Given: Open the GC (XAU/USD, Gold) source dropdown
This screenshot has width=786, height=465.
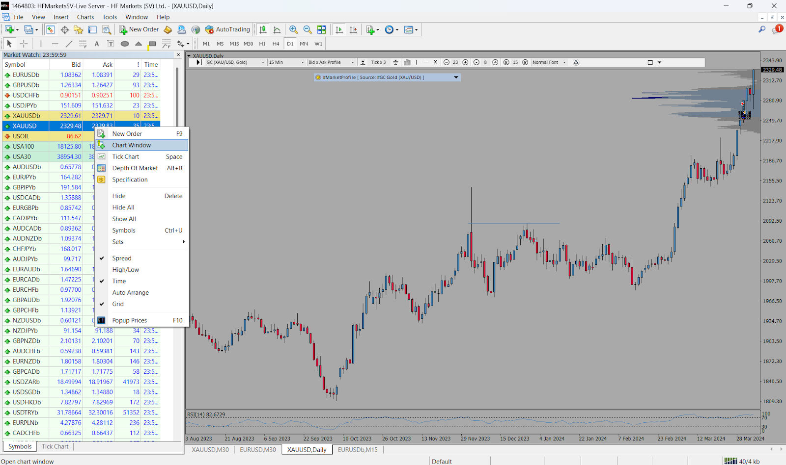Looking at the screenshot, I should pyautogui.click(x=235, y=62).
